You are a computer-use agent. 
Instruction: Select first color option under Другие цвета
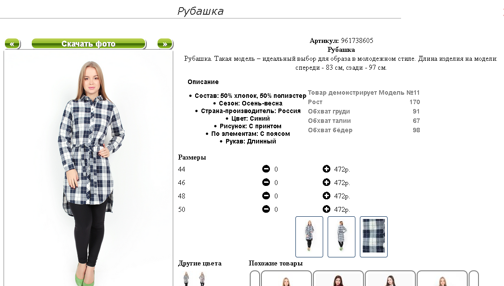coord(186,278)
